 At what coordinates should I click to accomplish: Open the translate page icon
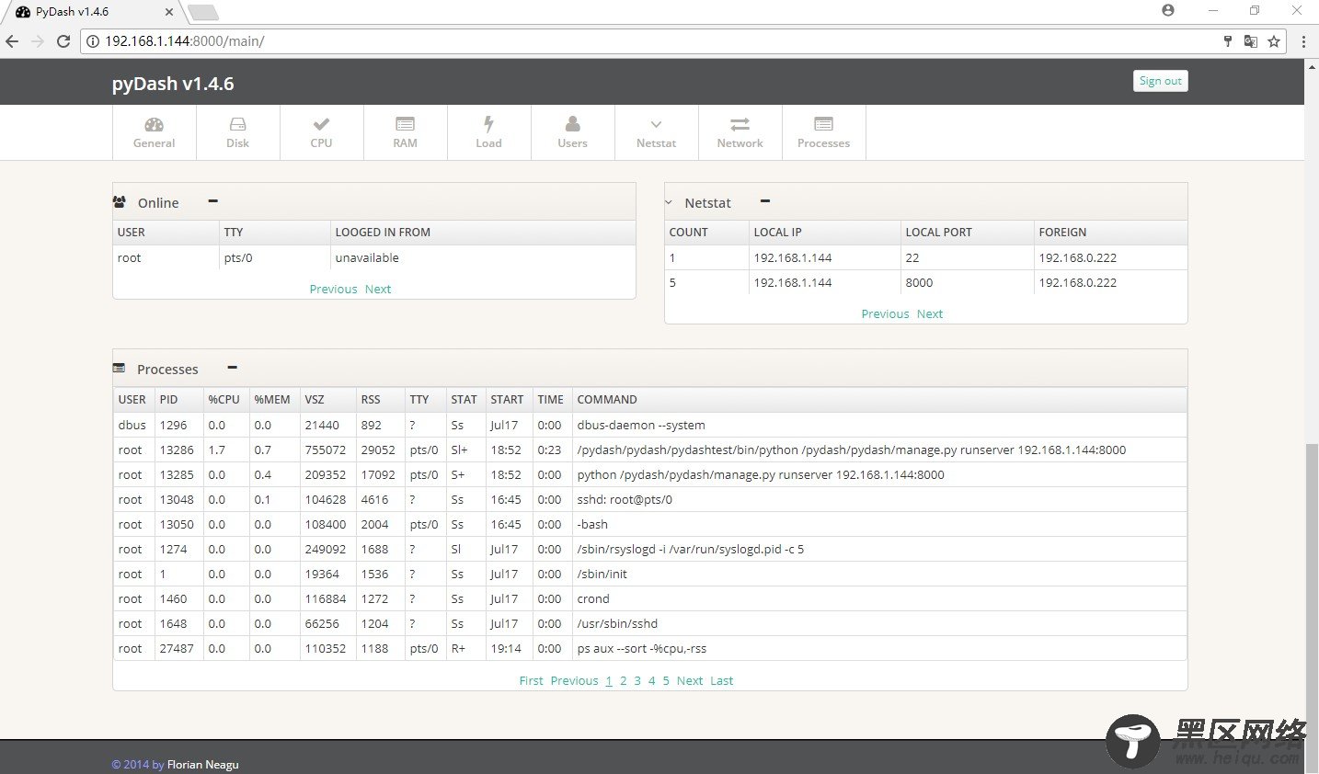coord(1251,41)
